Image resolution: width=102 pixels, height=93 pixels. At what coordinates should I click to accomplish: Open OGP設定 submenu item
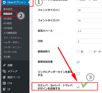click(x=8, y=28)
